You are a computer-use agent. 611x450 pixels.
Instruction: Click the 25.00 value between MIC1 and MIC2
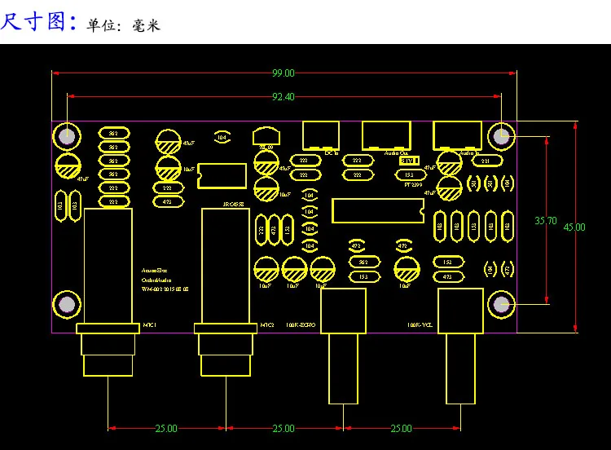[x=166, y=429]
